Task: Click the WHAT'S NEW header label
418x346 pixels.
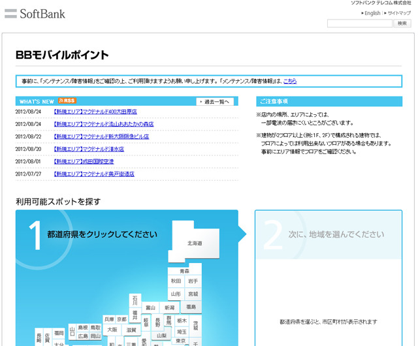Action: [37, 102]
